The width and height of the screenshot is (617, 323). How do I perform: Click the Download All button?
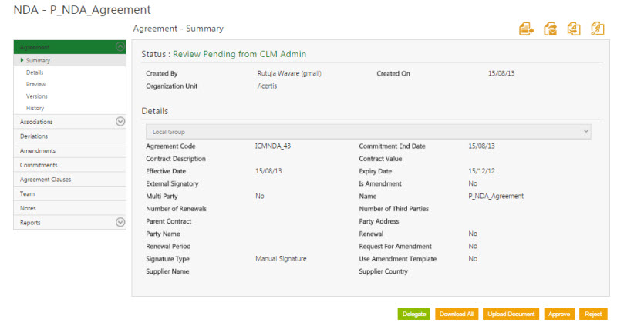click(457, 314)
